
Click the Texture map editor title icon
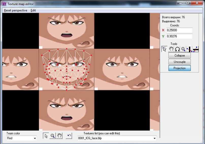[x=4, y=4]
